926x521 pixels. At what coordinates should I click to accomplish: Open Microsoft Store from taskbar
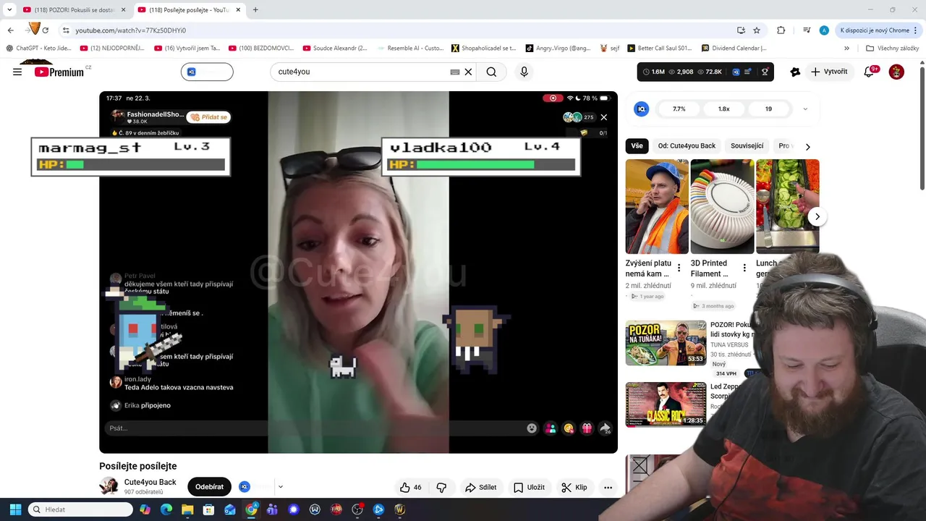(208, 509)
